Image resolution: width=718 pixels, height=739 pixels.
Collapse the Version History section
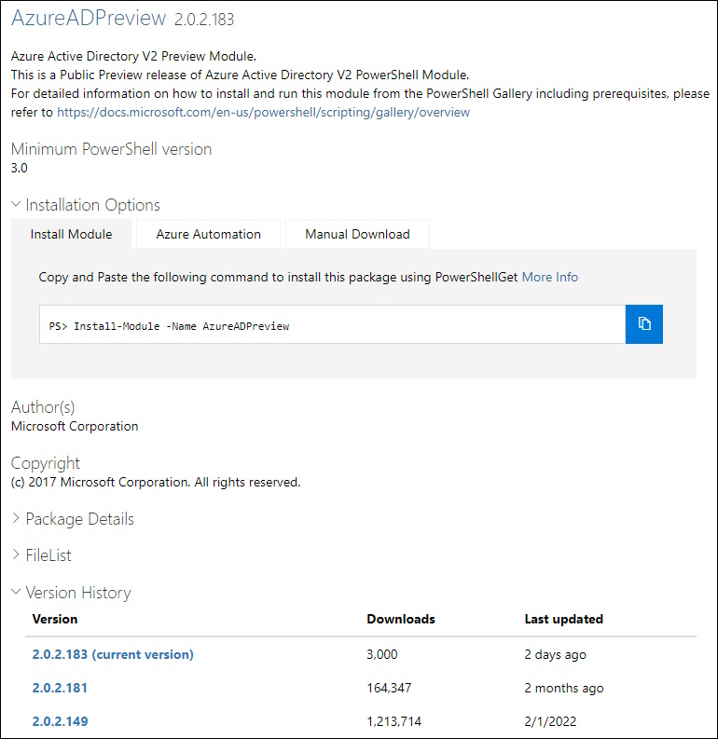(16, 593)
